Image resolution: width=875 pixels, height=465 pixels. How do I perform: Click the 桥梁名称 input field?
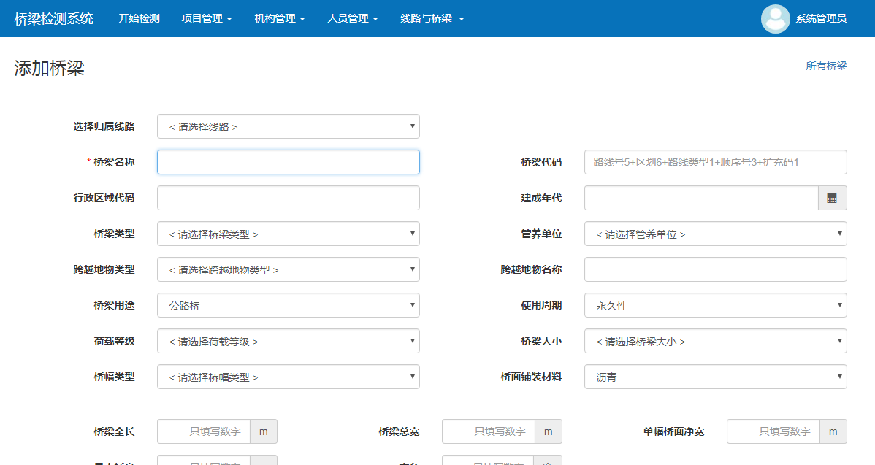pyautogui.click(x=288, y=162)
